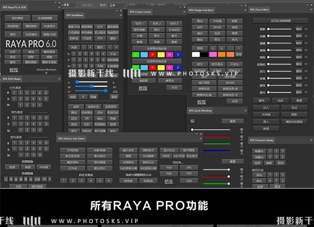The height and width of the screenshot is (227, 314).
Task: Click the InstaMask M slider handle at 50
Action: (92, 86)
